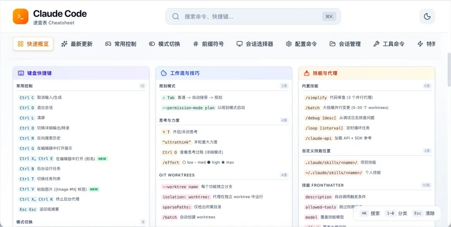Click the monitor icon beside 会话选择器
The height and width of the screenshot is (227, 451).
click(x=239, y=44)
